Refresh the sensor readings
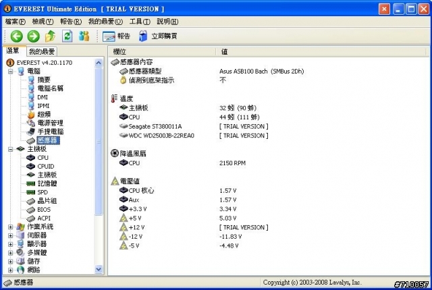The width and height of the screenshot is (432, 290). point(67,36)
